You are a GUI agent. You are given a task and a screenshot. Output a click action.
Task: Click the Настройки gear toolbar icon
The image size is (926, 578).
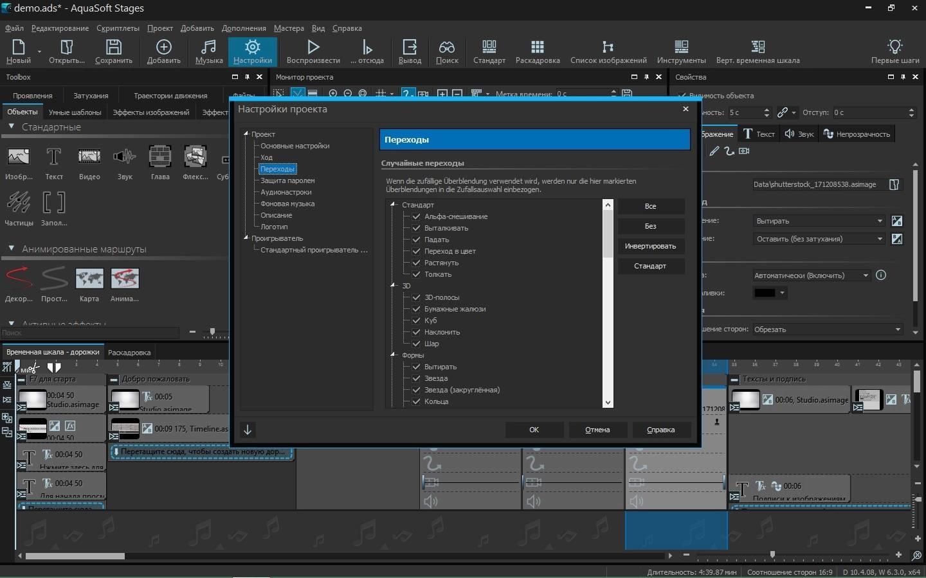253,51
